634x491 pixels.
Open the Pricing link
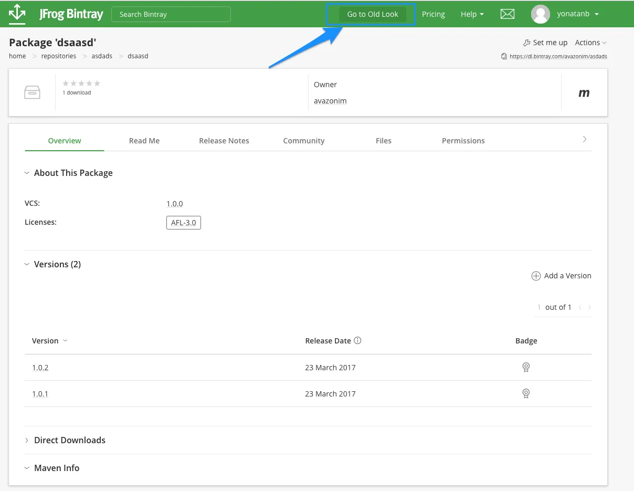click(434, 14)
